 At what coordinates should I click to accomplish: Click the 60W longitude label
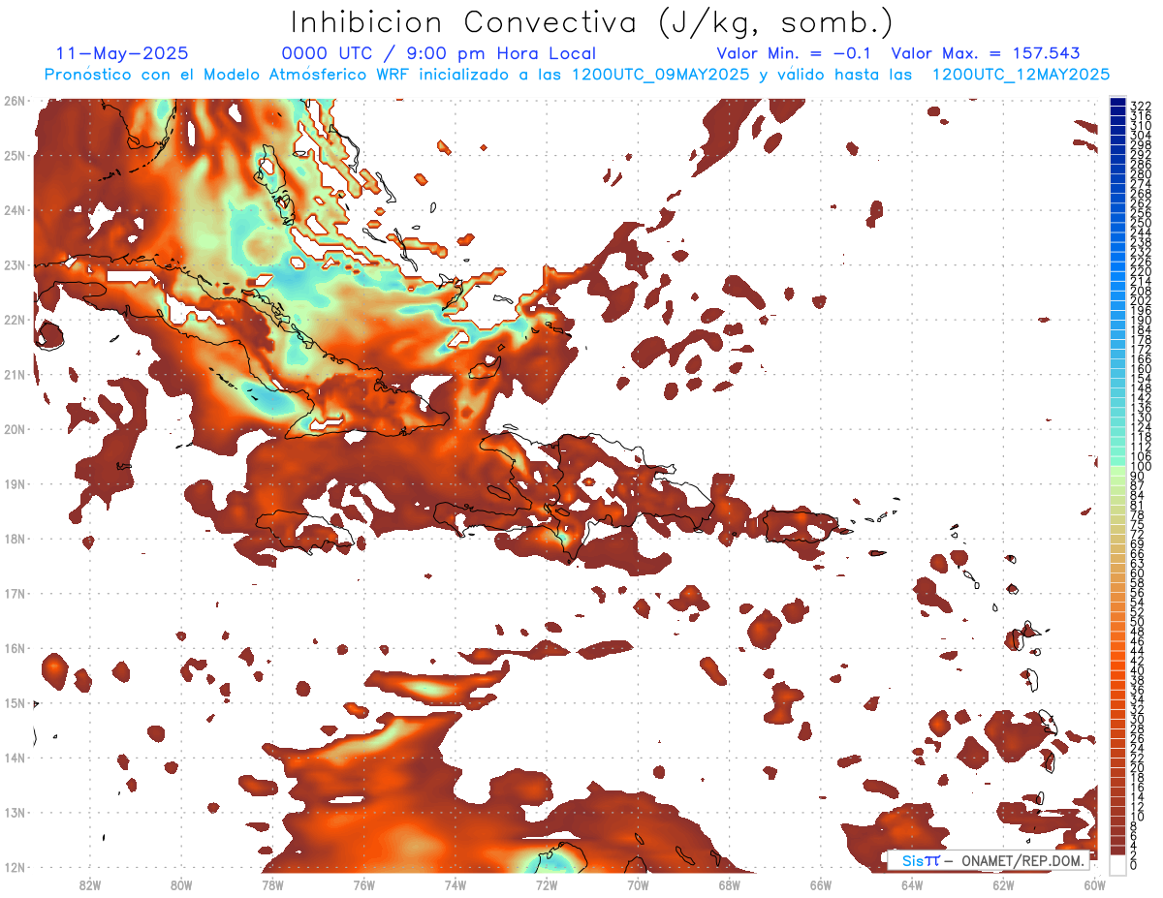point(1095,884)
